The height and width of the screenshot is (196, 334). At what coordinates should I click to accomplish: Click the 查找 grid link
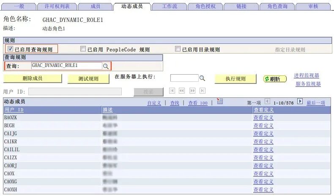(175, 103)
